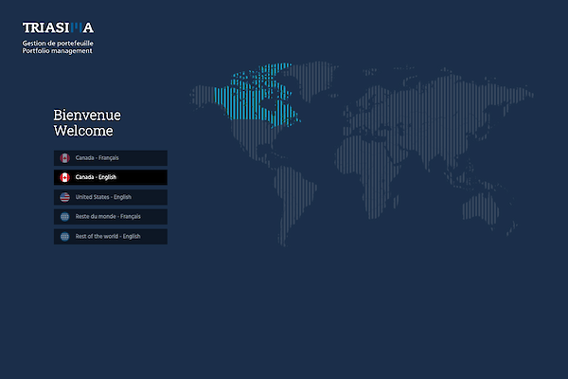The width and height of the screenshot is (568, 379).
Task: Click the Welcome heading text
Action: (x=83, y=131)
